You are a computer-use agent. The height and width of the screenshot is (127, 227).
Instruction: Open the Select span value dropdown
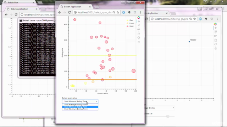coord(80,101)
